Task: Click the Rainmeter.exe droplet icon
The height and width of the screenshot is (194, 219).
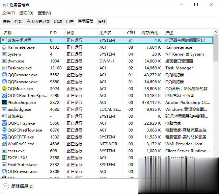Action: point(4,47)
